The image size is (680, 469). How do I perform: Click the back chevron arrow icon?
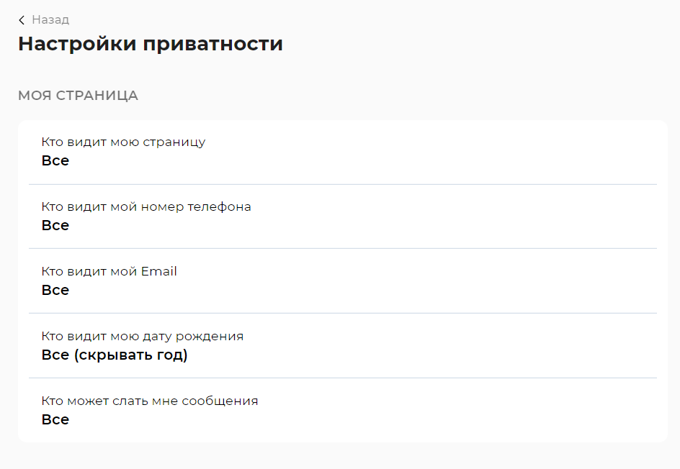(x=22, y=20)
